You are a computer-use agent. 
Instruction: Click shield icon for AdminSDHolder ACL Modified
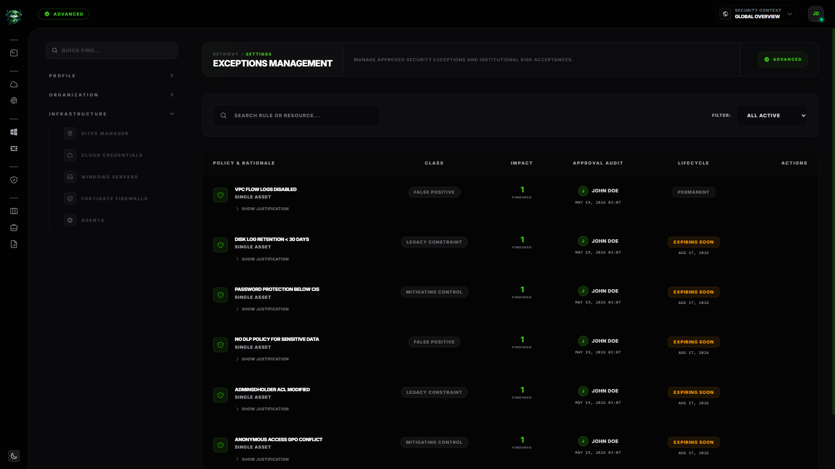tap(220, 395)
